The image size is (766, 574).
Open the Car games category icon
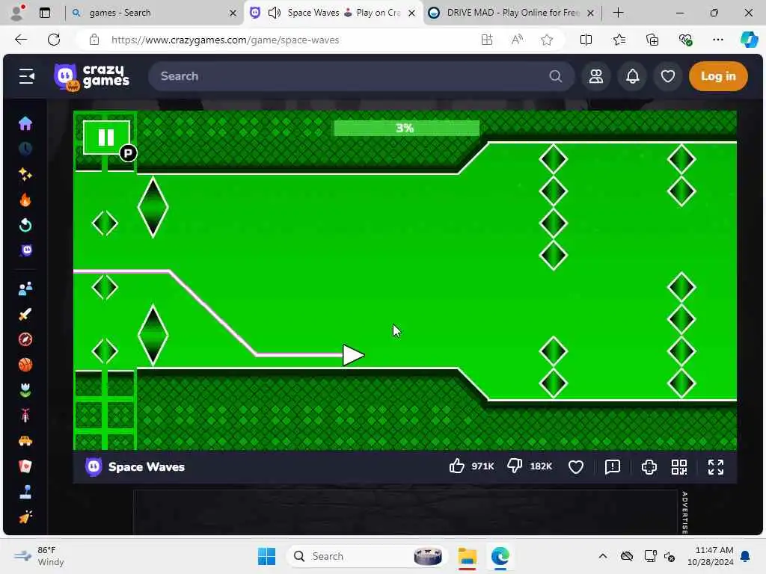coord(25,441)
